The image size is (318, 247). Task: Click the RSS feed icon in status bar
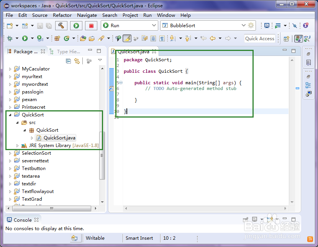coord(310,239)
